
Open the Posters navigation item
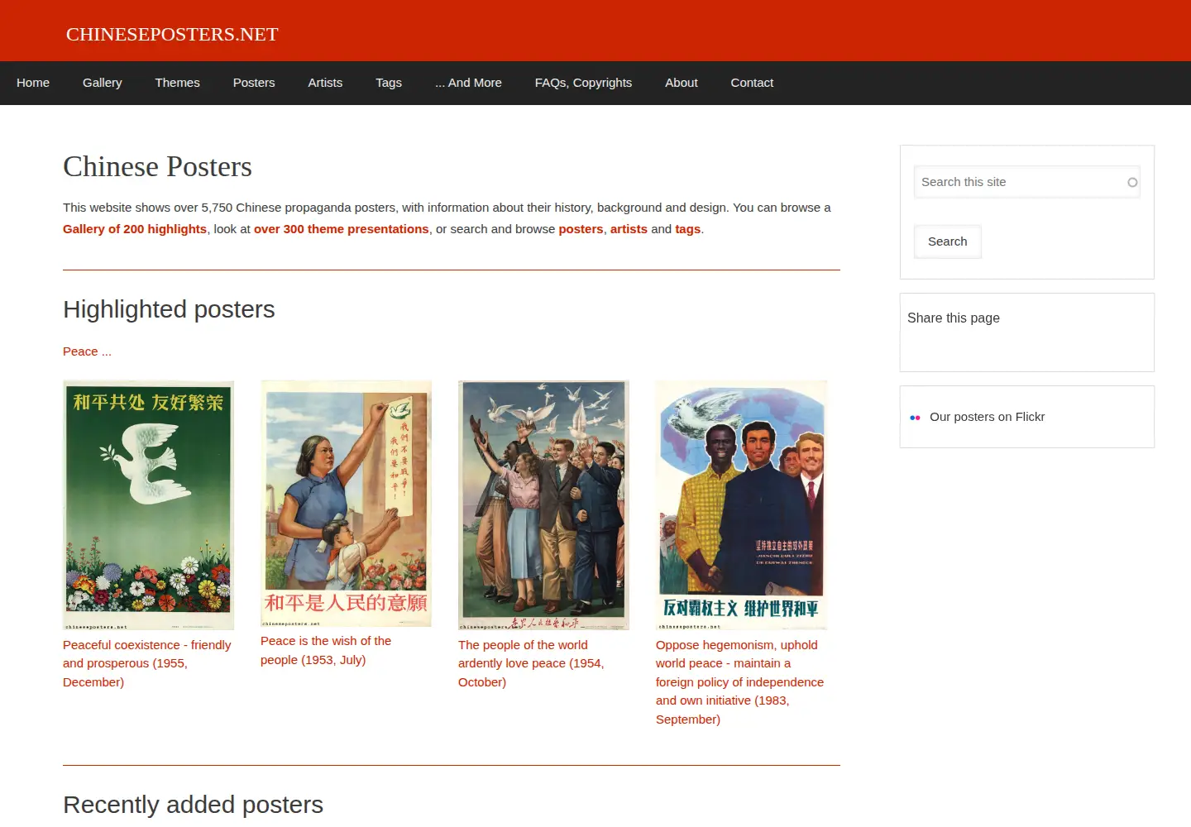[x=254, y=83]
